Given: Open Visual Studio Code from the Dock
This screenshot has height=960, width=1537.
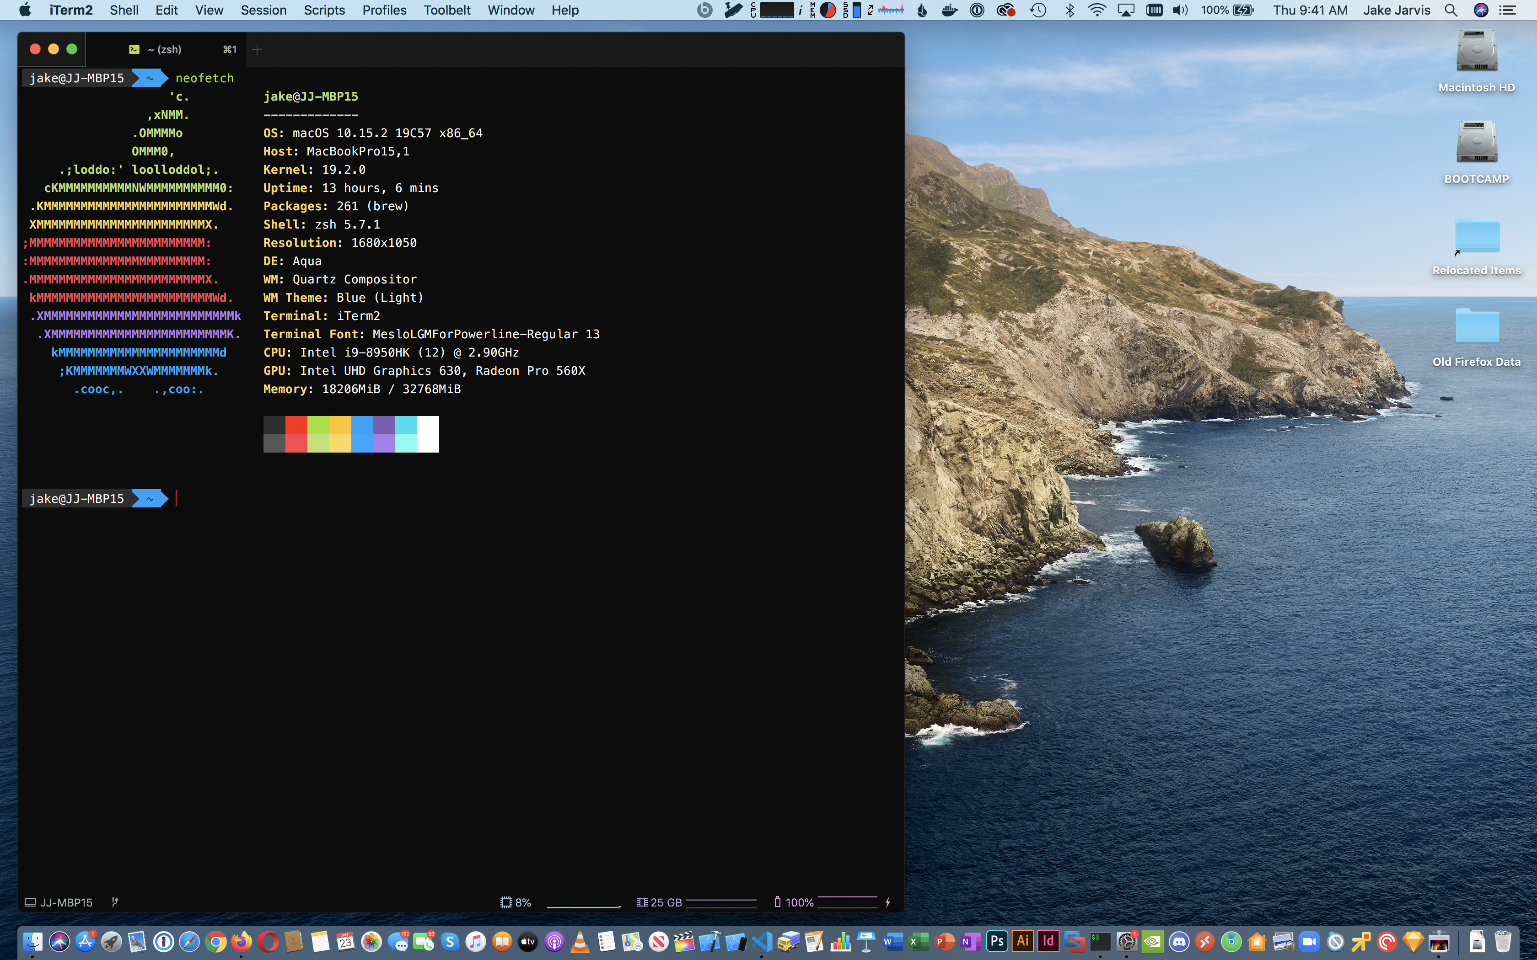Looking at the screenshot, I should tap(762, 942).
